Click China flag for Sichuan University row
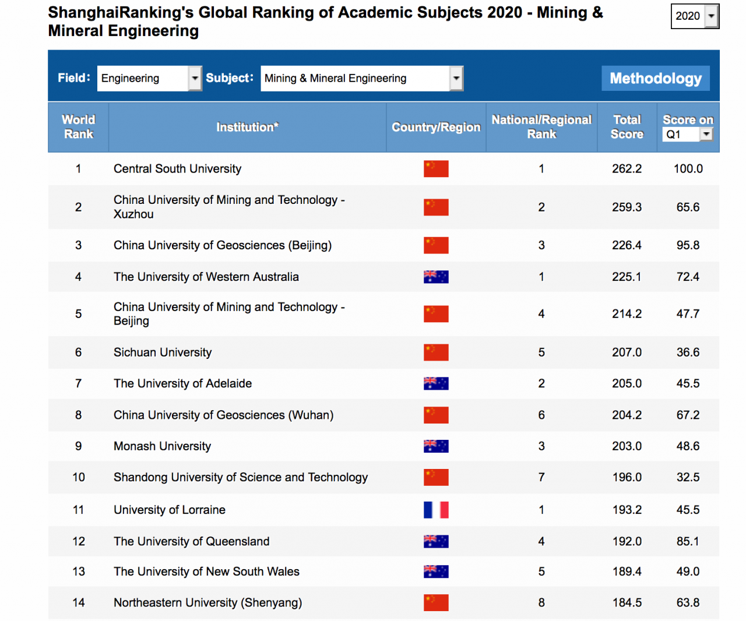 tap(436, 352)
